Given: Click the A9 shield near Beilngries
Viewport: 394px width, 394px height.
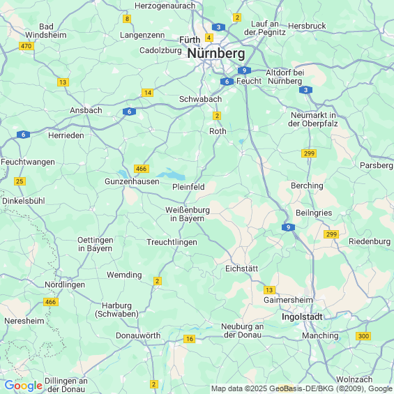Looking at the screenshot, I should click(x=288, y=227).
